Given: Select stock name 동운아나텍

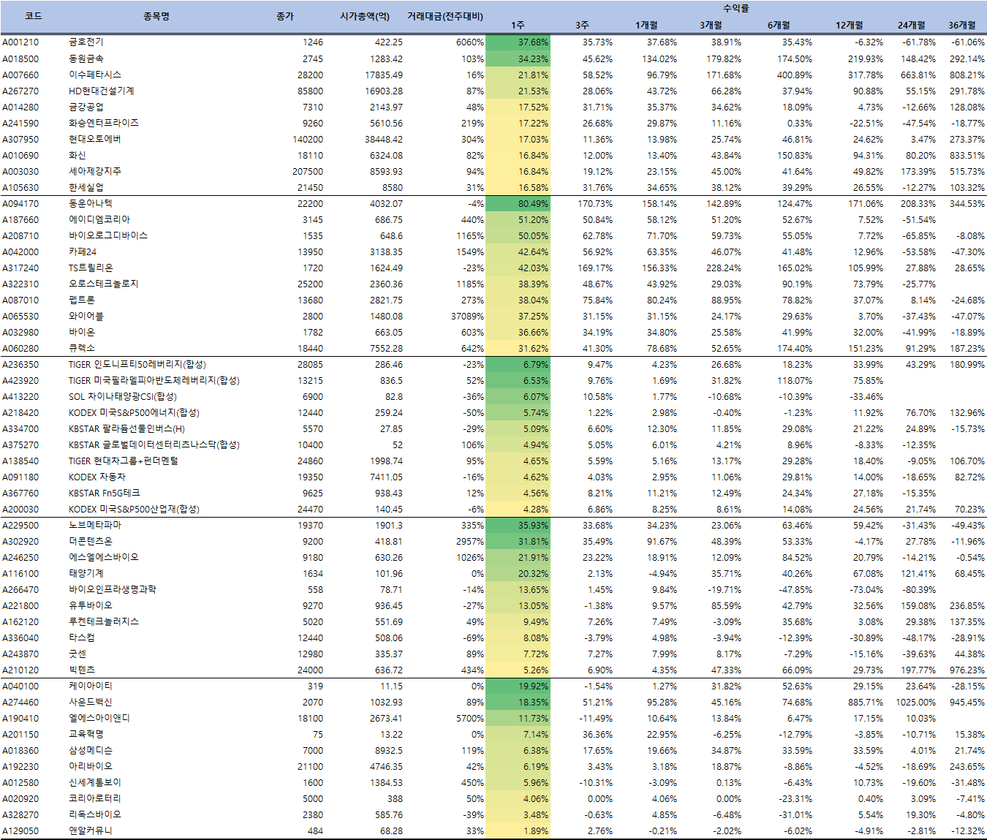Looking at the screenshot, I should click(x=91, y=203).
